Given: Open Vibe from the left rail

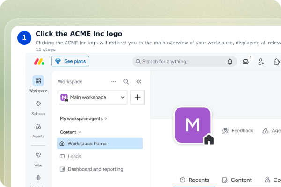Looking at the screenshot, I should pos(38,159).
